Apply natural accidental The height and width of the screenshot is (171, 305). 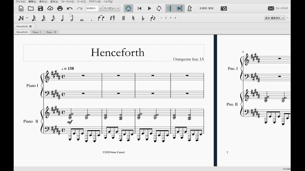133,18
